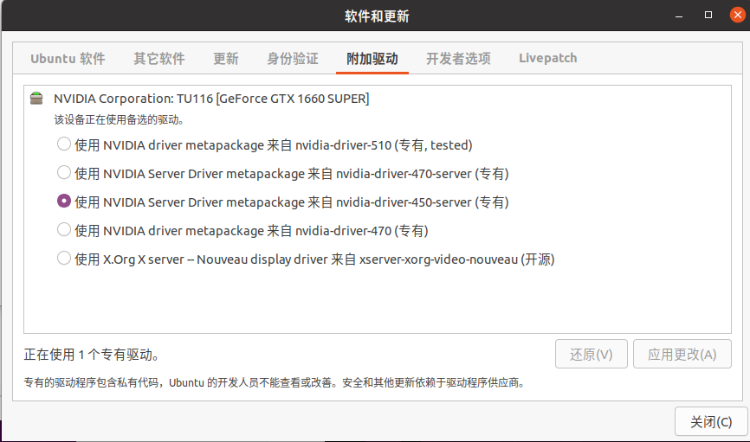Click the NVIDIA Corporation TU116 device title

pos(211,99)
